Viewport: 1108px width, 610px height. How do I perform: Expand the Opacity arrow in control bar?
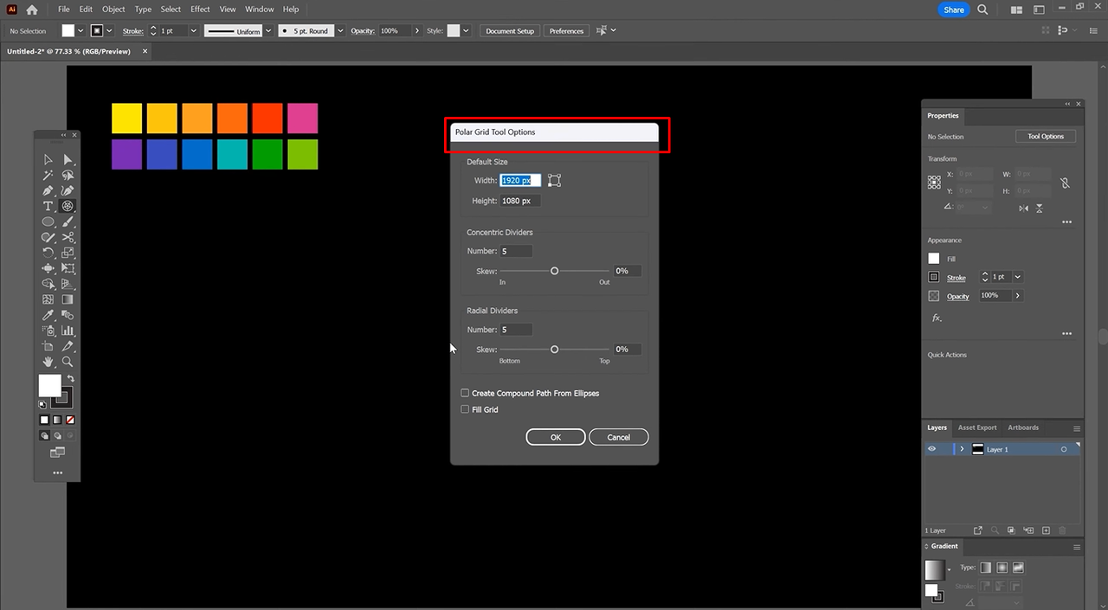(417, 31)
